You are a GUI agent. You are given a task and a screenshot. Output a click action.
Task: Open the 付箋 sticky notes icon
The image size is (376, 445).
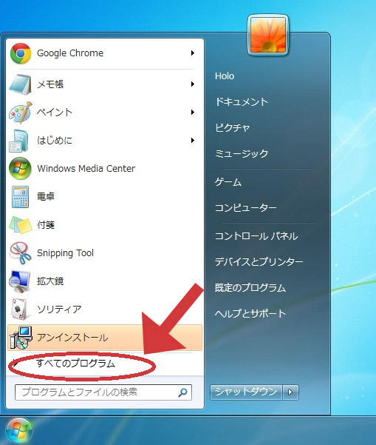coord(20,225)
